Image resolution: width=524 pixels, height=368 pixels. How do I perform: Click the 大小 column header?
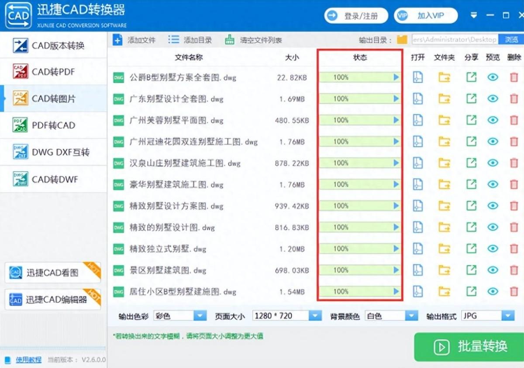click(x=292, y=57)
